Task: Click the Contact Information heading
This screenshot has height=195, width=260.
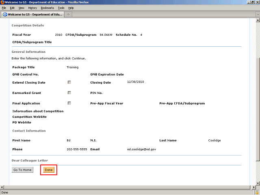Action: (x=29, y=131)
